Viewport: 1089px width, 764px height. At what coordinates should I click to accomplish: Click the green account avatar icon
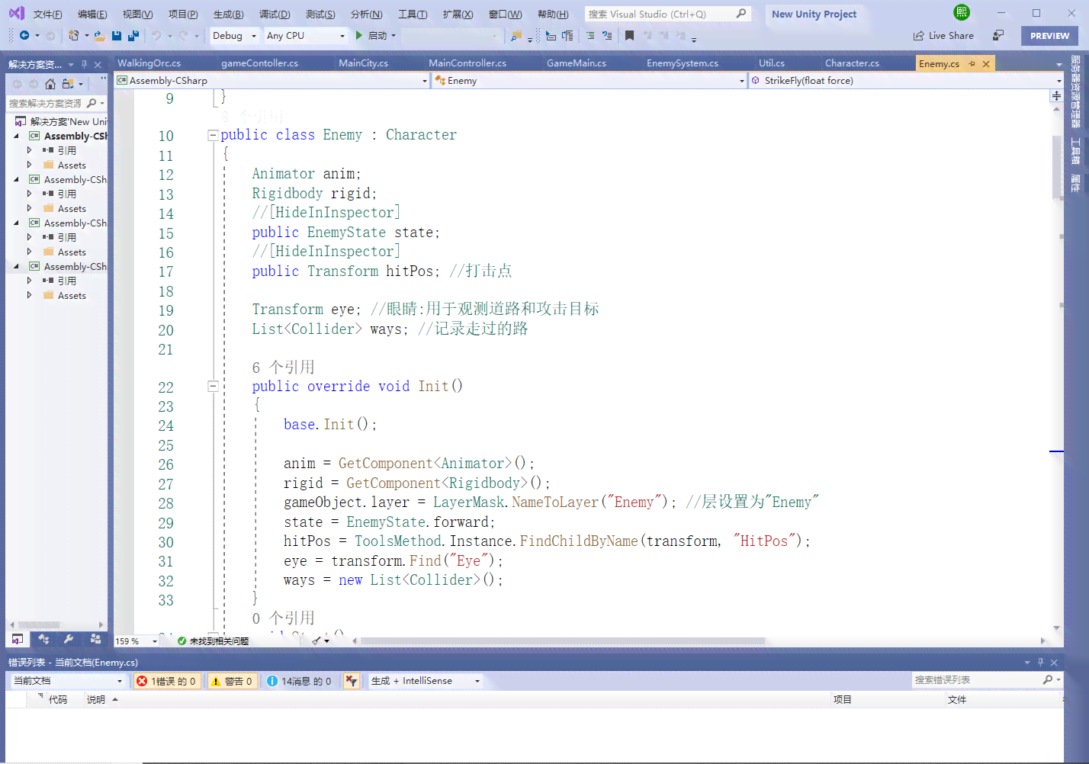[962, 12]
